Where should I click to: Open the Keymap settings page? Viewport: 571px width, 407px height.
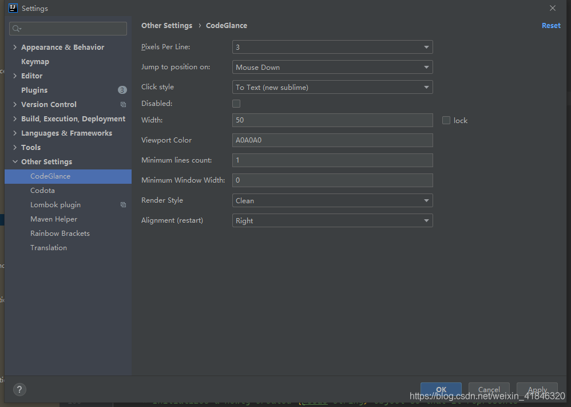(x=35, y=62)
